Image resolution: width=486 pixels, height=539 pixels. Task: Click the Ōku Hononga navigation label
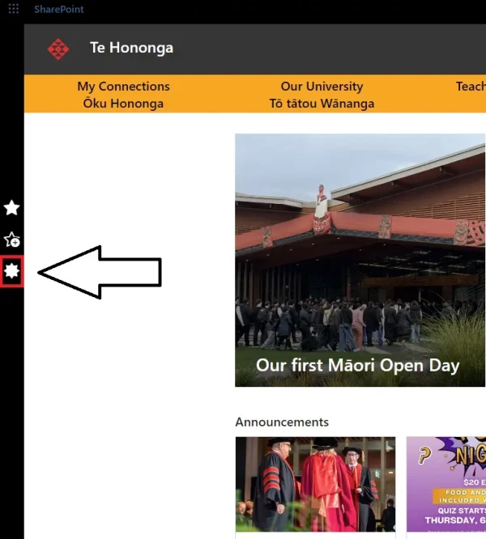(123, 104)
